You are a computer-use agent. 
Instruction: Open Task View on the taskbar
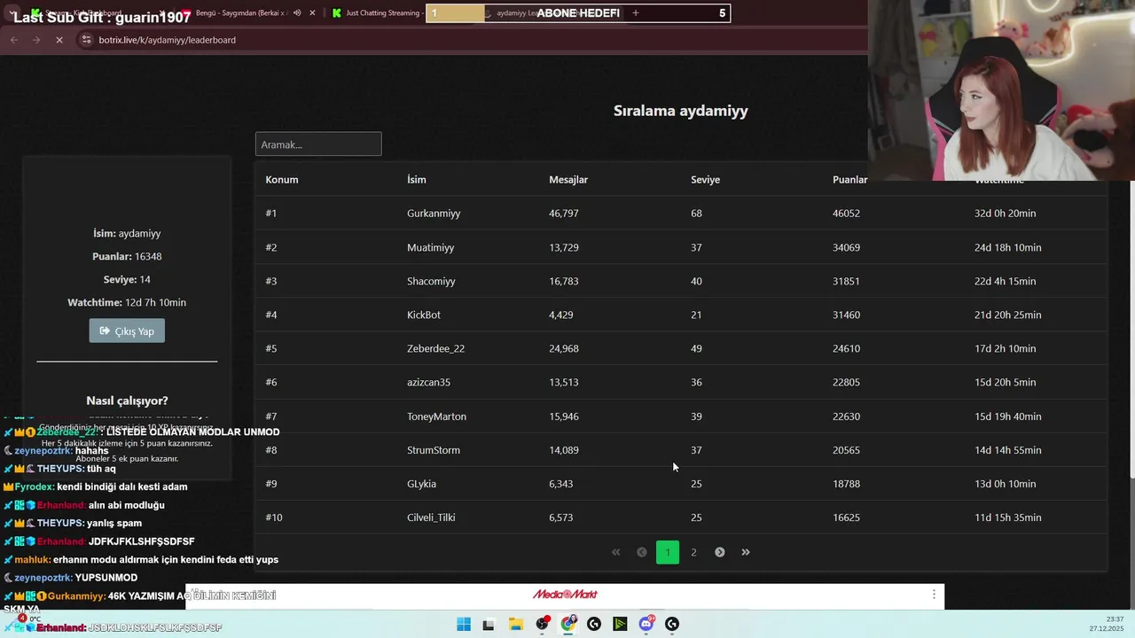[x=489, y=624]
